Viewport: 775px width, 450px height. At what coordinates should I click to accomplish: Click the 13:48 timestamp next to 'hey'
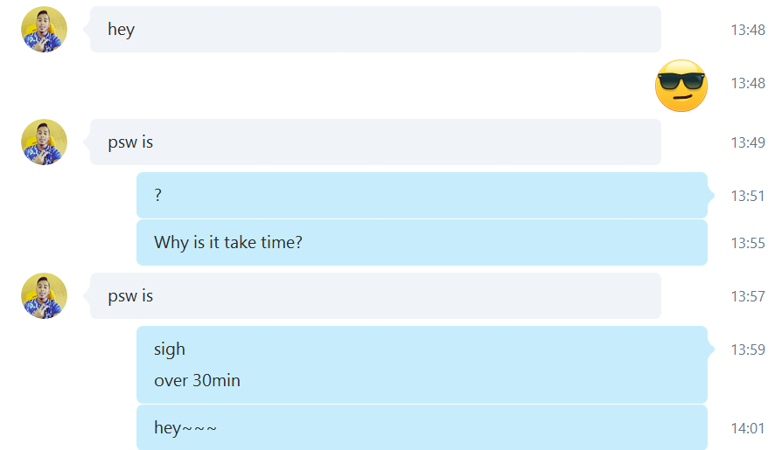coord(748,30)
